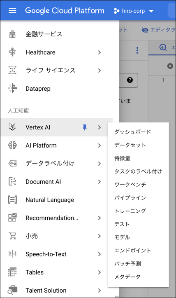The height and width of the screenshot is (298, 176).
Task: Expand the Speech-to-Text submenu chevron
Action: tap(100, 254)
